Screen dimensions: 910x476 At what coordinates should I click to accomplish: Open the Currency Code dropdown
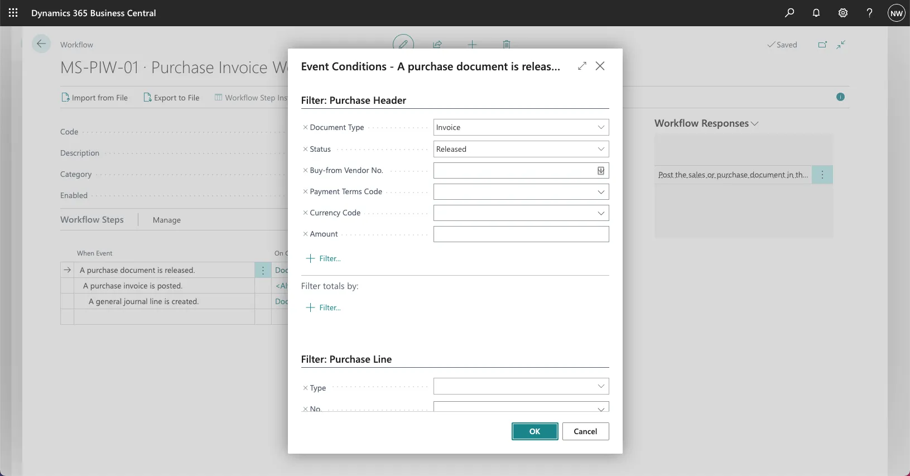coord(601,213)
